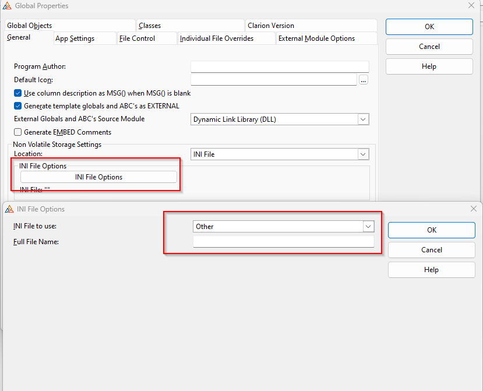Go to External Module Options tab
The height and width of the screenshot is (391, 483).
[x=316, y=38]
